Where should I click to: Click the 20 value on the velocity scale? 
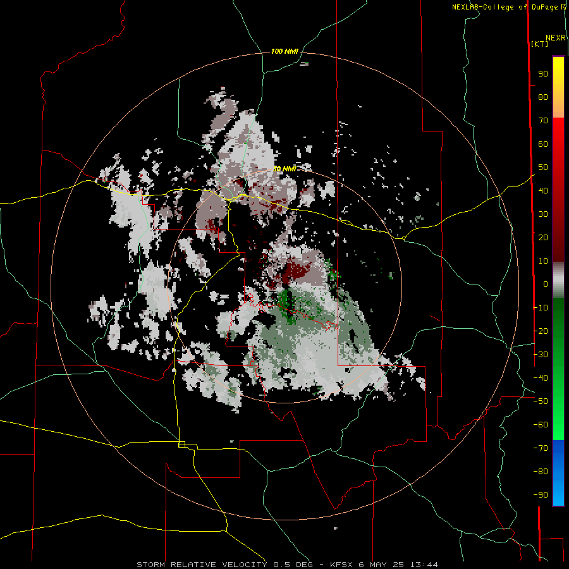coord(543,238)
